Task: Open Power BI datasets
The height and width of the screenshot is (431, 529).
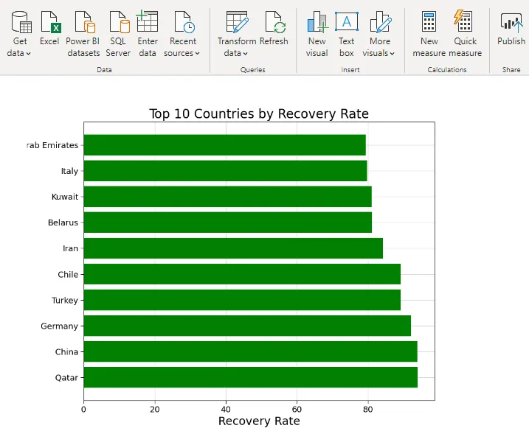Action: point(83,23)
